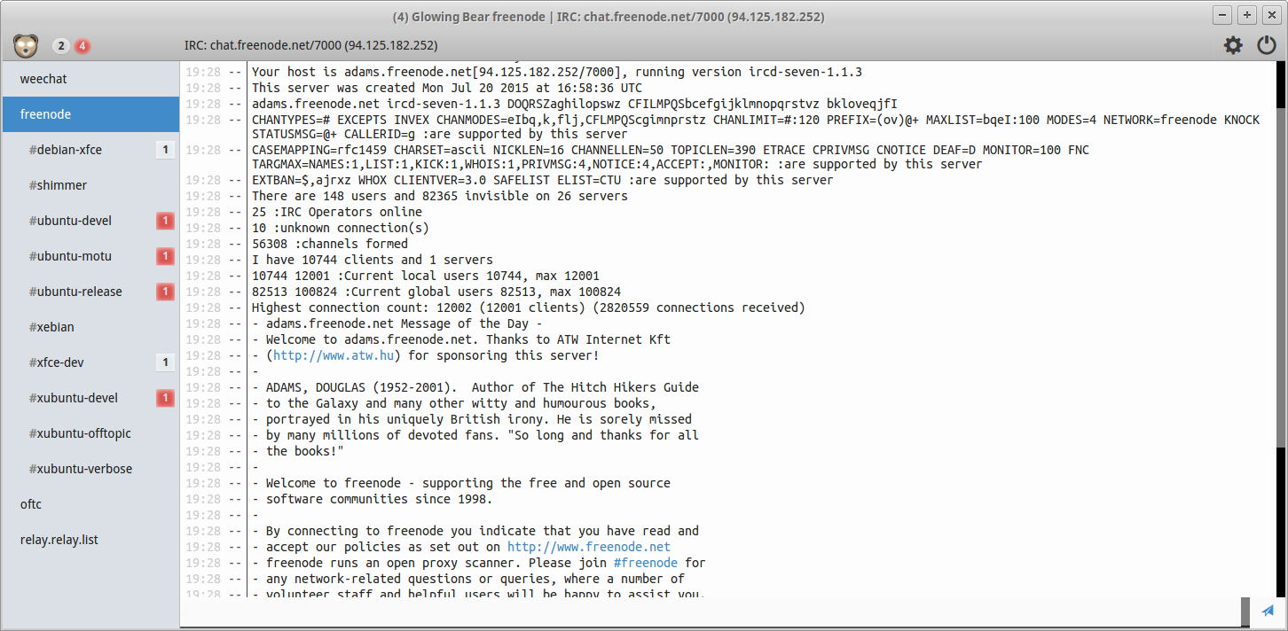Screen dimensions: 1288x631
Task: Select the oftc server buffer
Action: tap(31, 504)
